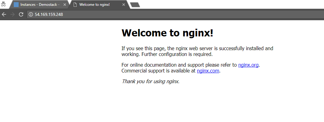Image resolution: width=324 pixels, height=122 pixels.
Task: Close the Instances - Demostack tab
Action: click(x=64, y=5)
